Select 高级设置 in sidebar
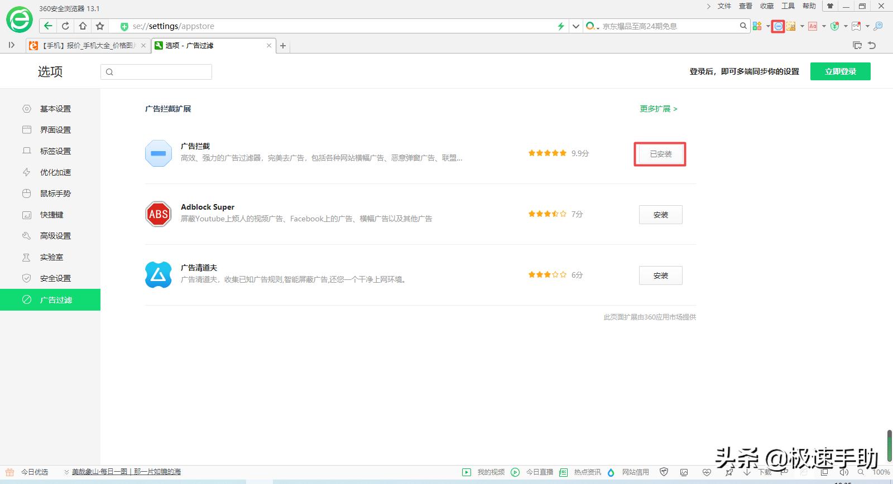The width and height of the screenshot is (893, 484). tap(50, 236)
